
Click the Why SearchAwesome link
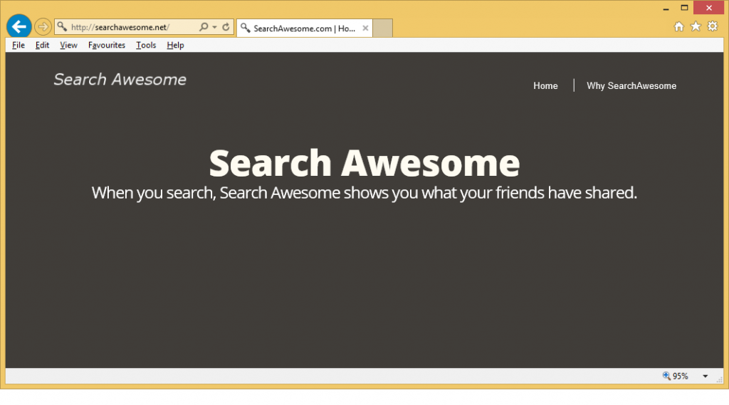[631, 85]
